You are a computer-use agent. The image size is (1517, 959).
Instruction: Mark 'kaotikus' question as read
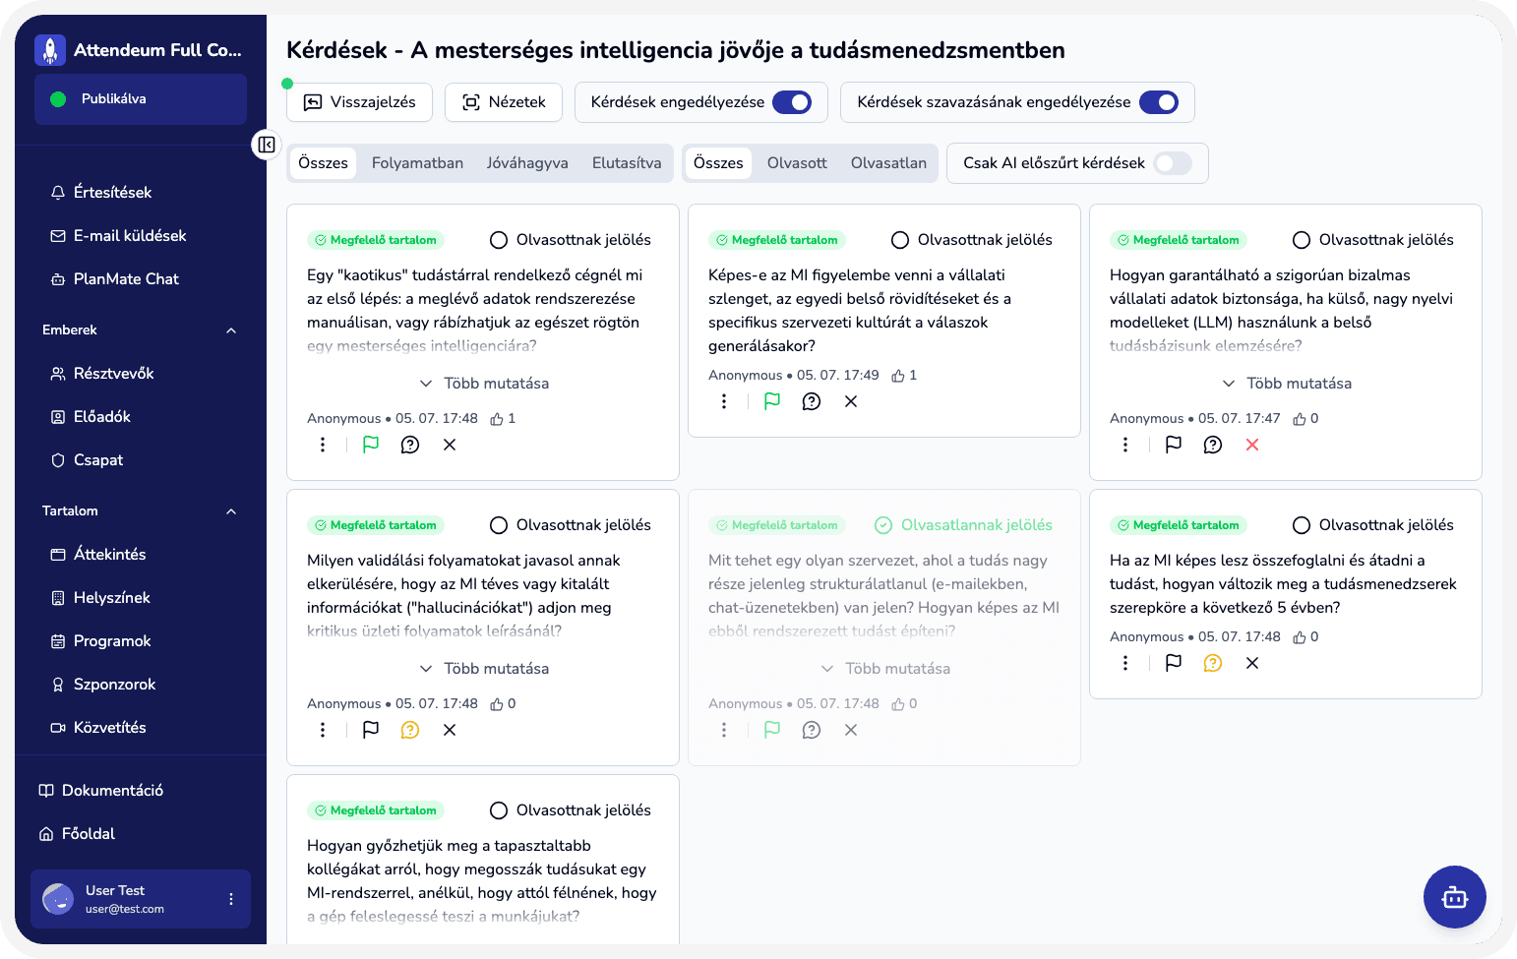[571, 240]
